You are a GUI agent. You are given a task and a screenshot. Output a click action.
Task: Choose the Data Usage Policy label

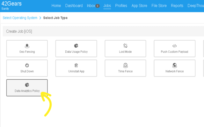point(76,52)
